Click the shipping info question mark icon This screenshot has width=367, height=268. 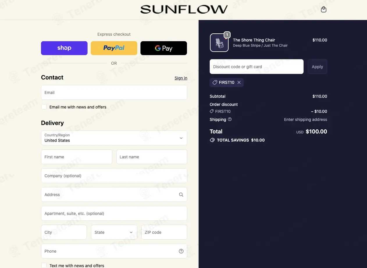[230, 119]
